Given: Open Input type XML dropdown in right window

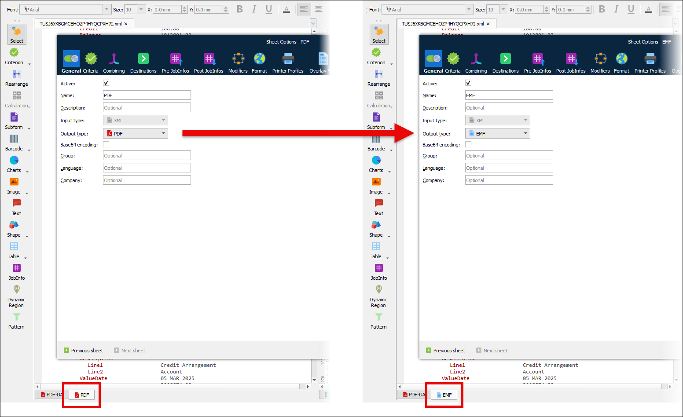Looking at the screenshot, I should point(498,120).
